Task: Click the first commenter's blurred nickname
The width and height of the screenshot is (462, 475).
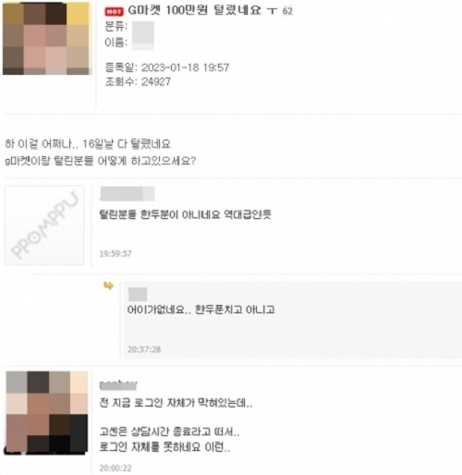Action: click(x=128, y=194)
